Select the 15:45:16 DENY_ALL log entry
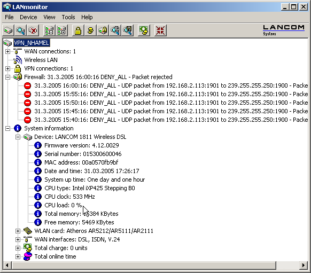The height and width of the screenshot is (273, 311). pyautogui.click(x=171, y=111)
